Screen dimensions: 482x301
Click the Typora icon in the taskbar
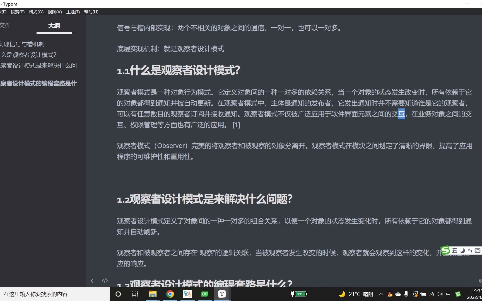pos(222,294)
